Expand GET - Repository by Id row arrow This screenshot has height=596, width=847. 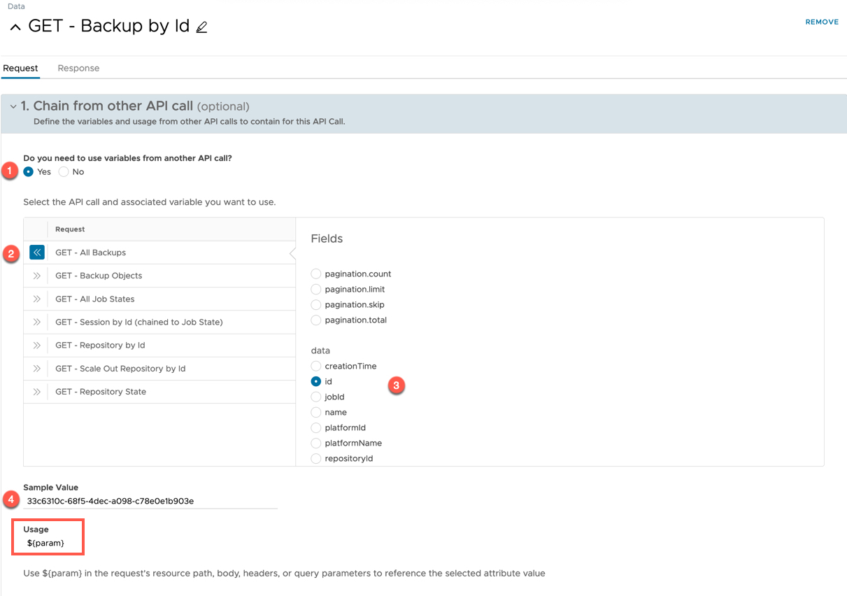coord(37,345)
